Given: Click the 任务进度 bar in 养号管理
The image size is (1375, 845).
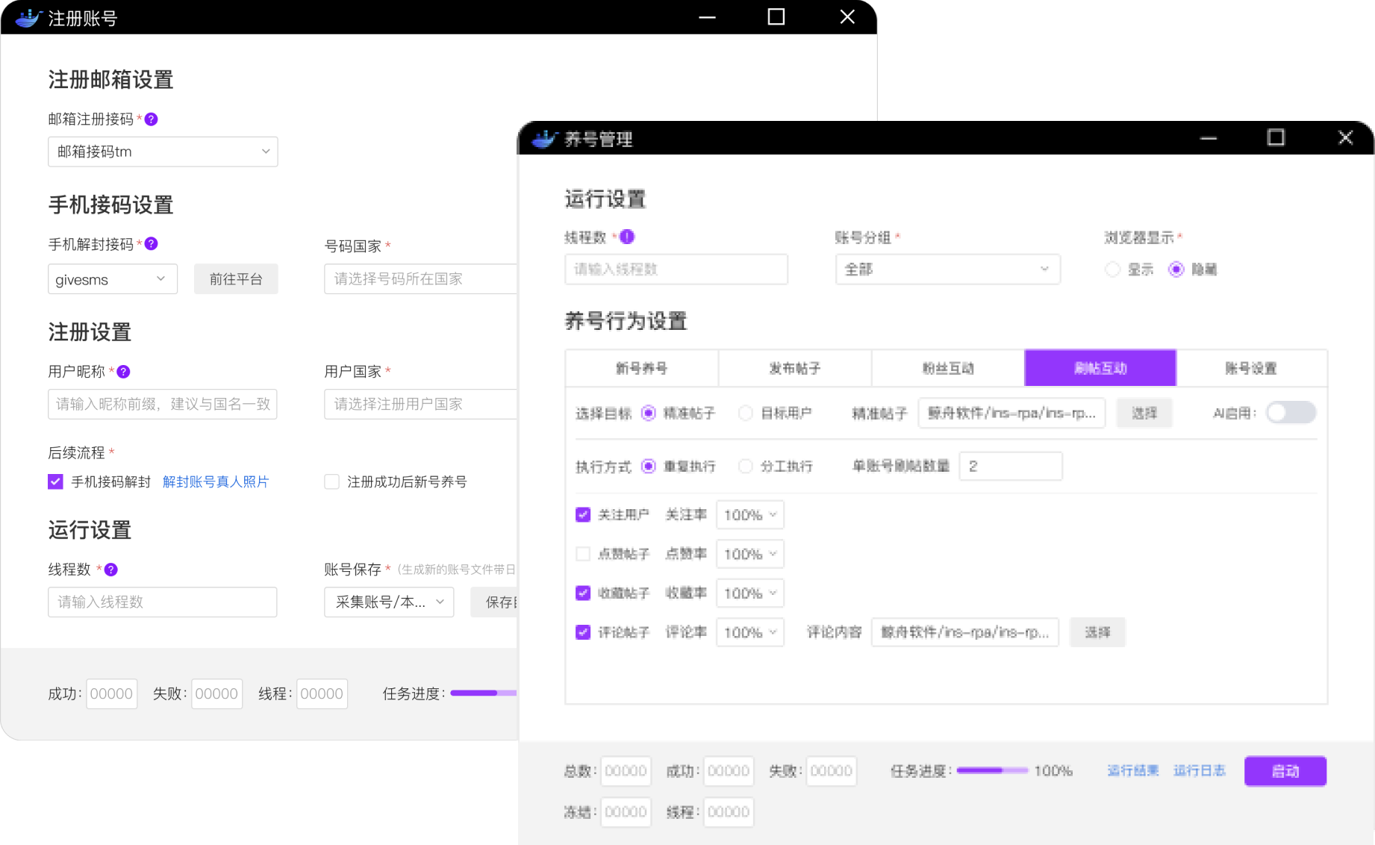Looking at the screenshot, I should point(991,771).
